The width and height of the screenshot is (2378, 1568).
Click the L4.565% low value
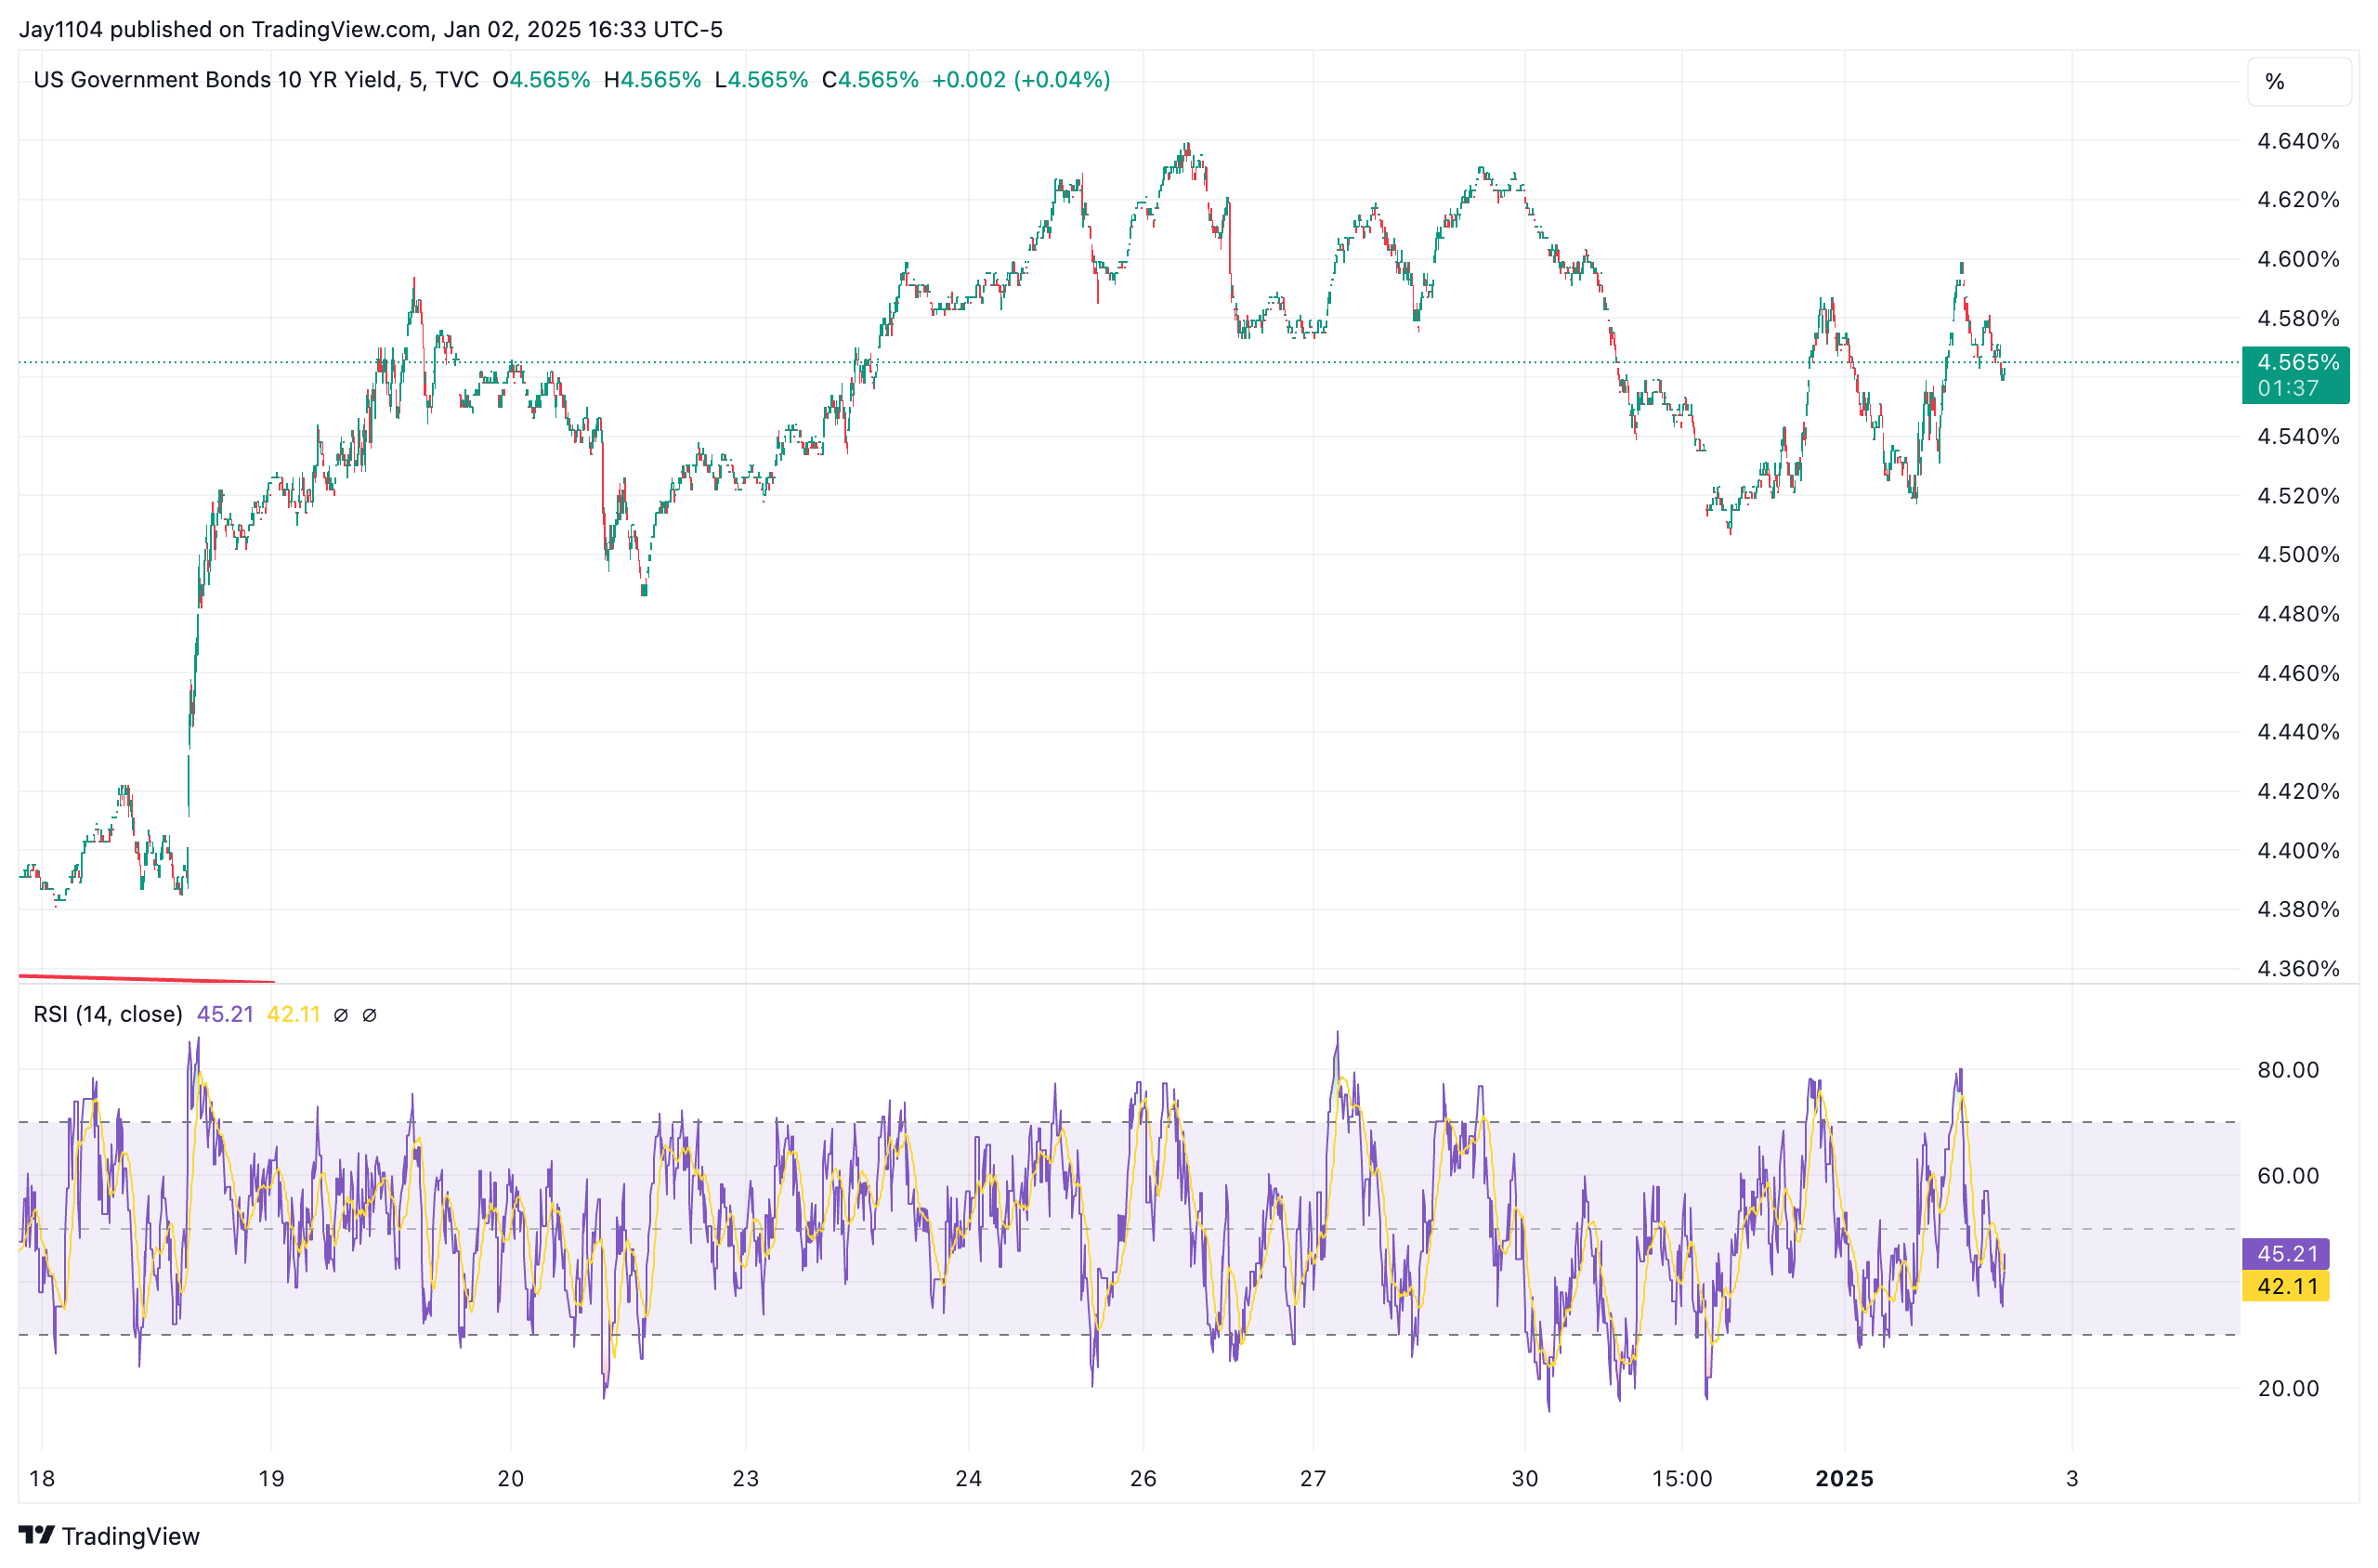tap(761, 80)
